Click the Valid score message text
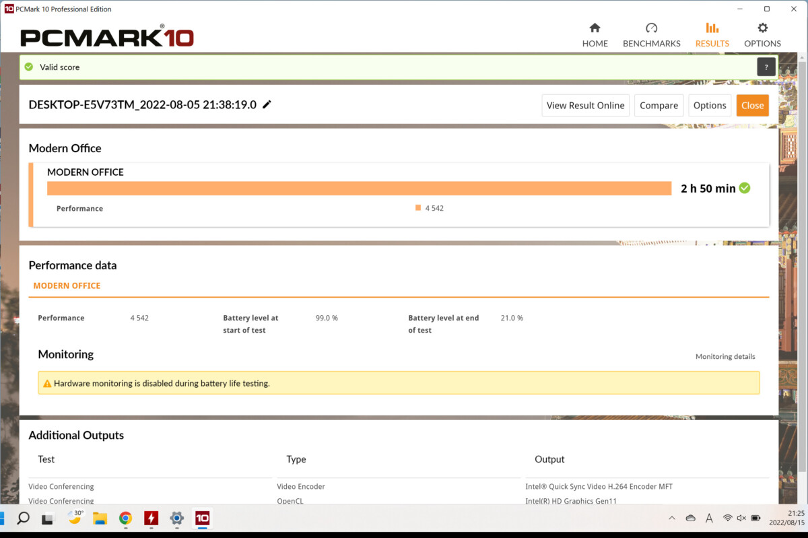This screenshot has width=808, height=538. coord(60,67)
